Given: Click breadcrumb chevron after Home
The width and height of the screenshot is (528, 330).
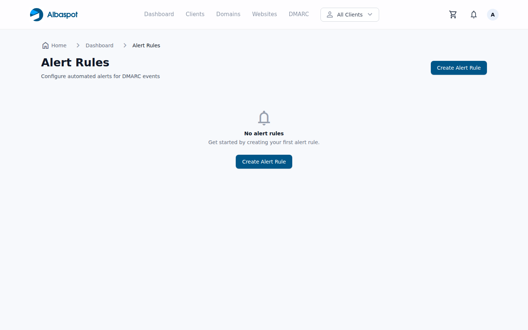Looking at the screenshot, I should tap(78, 45).
